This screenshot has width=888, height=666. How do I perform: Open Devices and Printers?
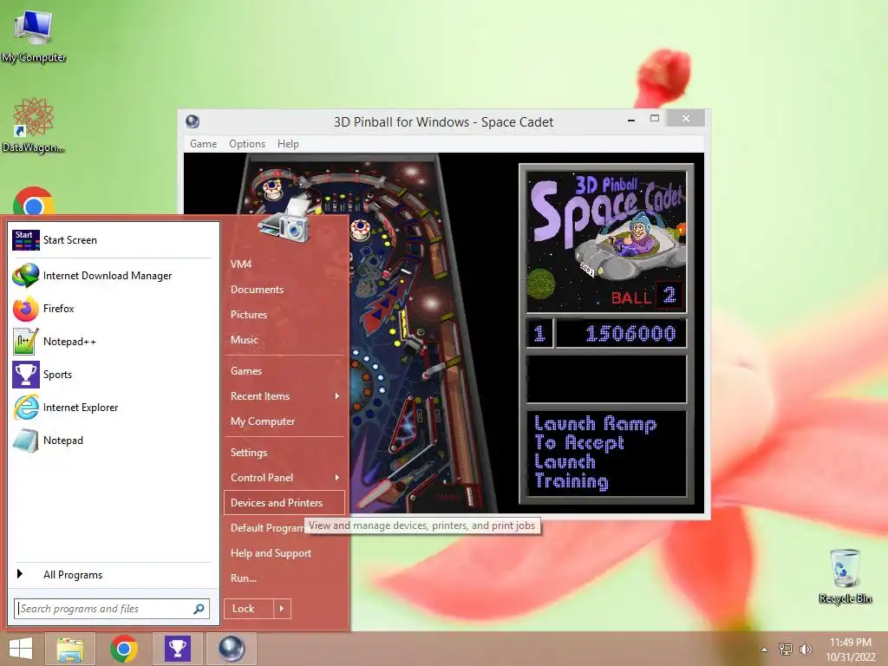coord(284,503)
